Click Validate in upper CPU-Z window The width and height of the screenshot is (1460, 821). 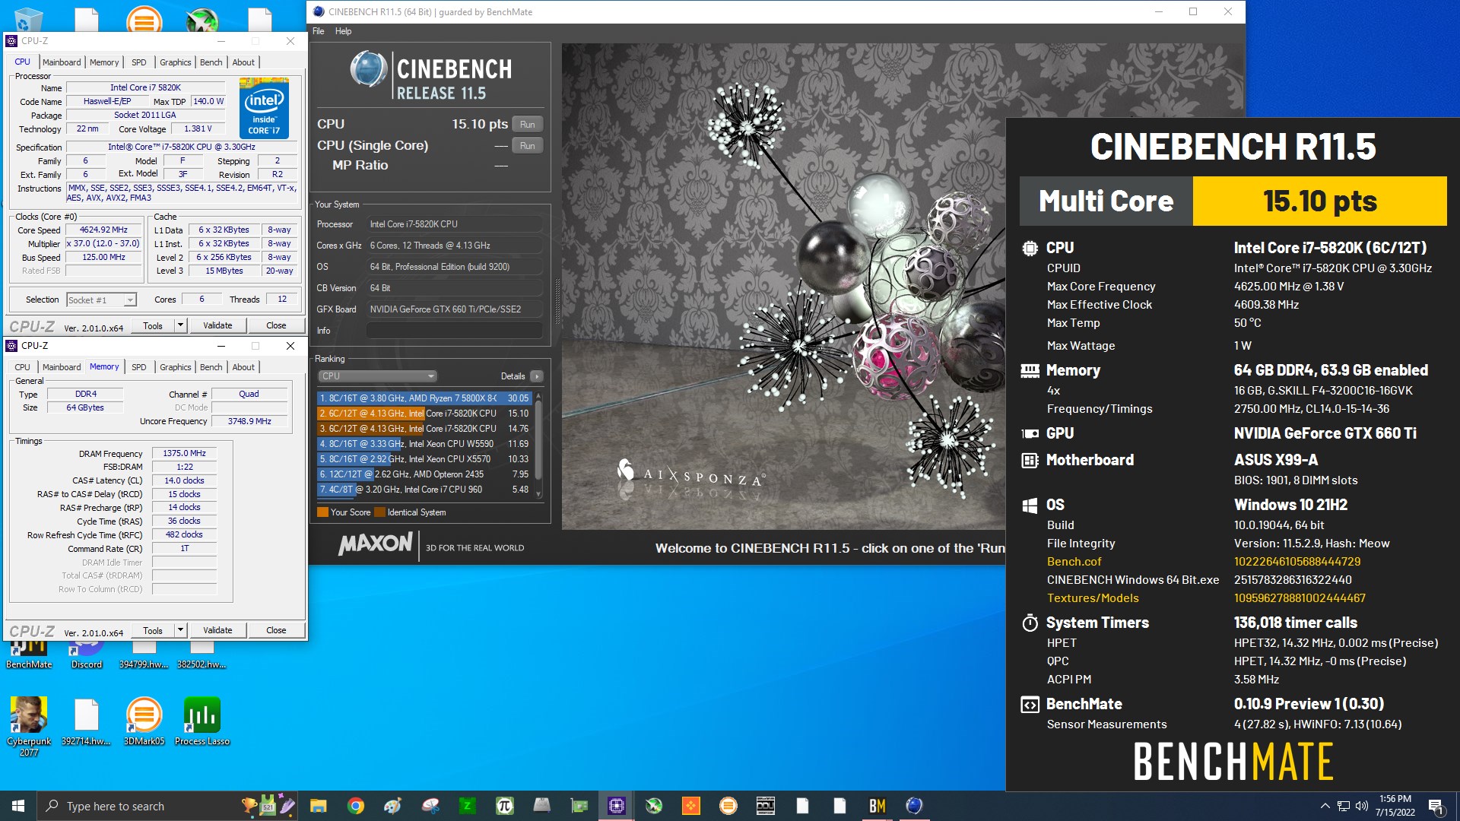[217, 325]
